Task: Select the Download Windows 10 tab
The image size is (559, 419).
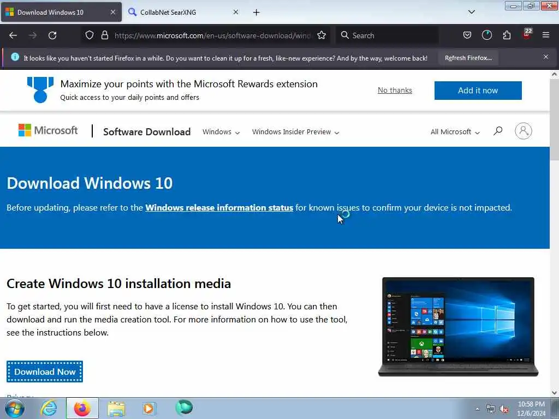Action: pyautogui.click(x=61, y=12)
